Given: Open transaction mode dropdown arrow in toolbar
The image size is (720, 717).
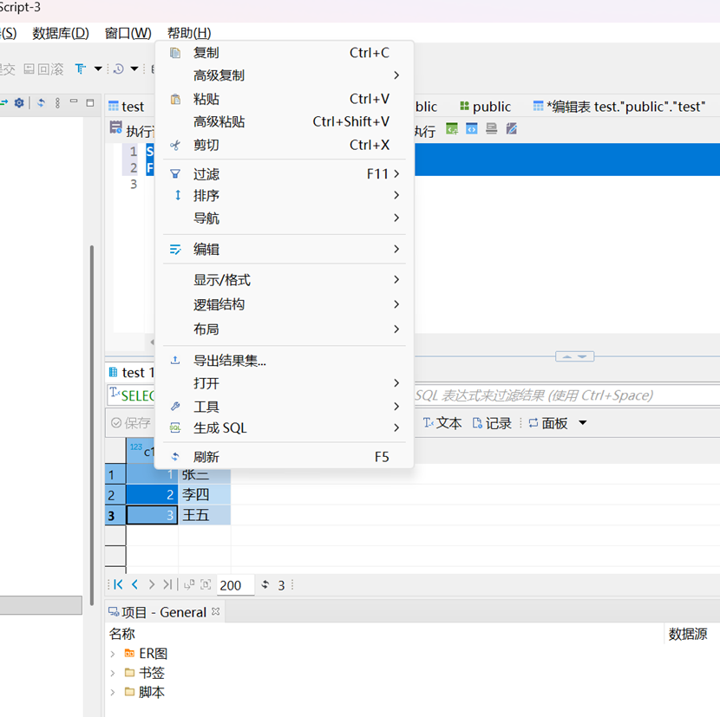Looking at the screenshot, I should coord(98,69).
